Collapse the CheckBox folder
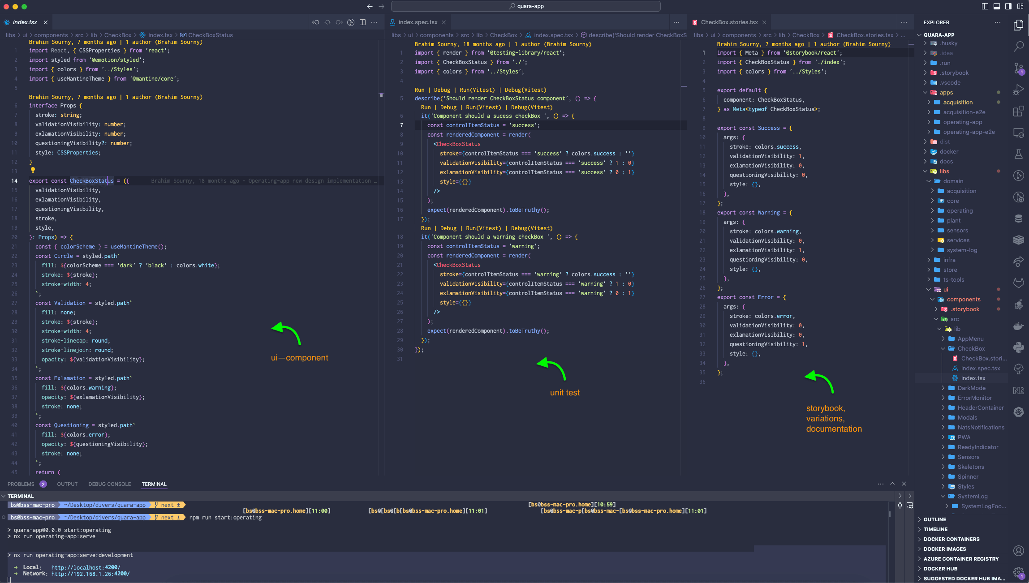 (x=971, y=349)
